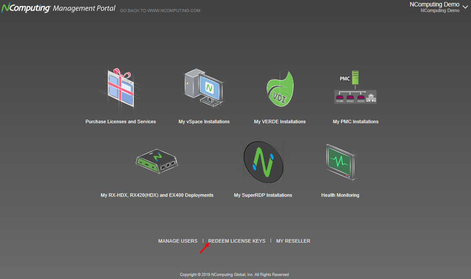Screen dimensions: 471x279
Task: Click the copyright 2019 NComputing Global notice
Action: 234,275
